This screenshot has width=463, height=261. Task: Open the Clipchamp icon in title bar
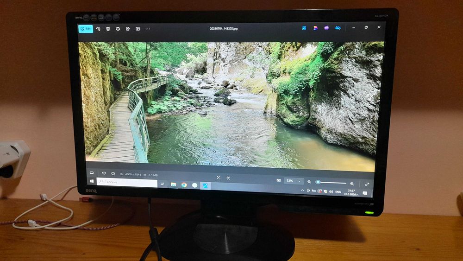[326, 28]
